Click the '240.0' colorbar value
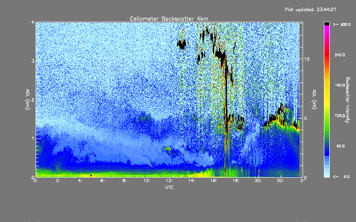The image size is (356, 222). coord(340,55)
